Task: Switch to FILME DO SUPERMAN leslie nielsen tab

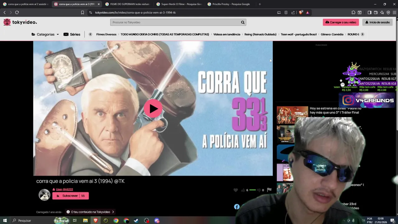Action: pos(128,4)
